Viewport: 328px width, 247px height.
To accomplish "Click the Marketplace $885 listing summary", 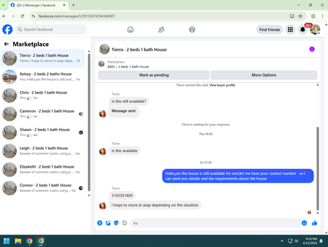I will point(128,64).
